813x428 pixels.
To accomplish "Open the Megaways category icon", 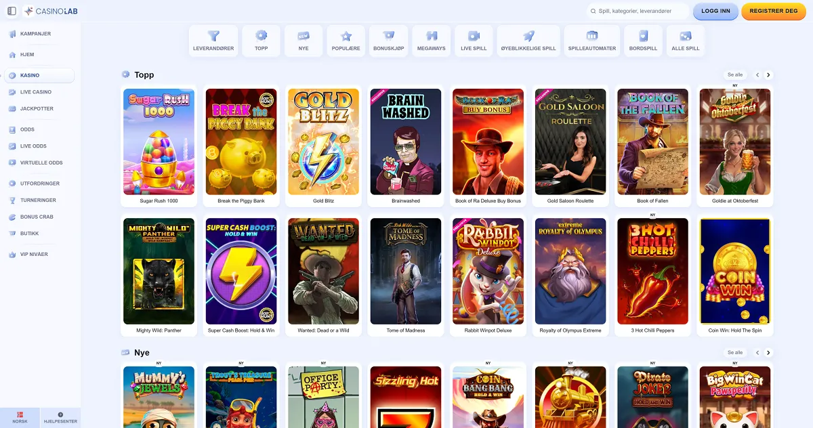I will [x=432, y=36].
